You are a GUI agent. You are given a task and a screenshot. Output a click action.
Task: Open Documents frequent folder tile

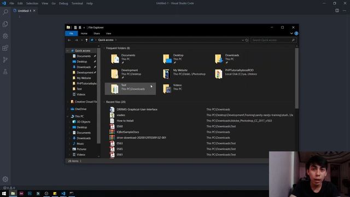130,59
